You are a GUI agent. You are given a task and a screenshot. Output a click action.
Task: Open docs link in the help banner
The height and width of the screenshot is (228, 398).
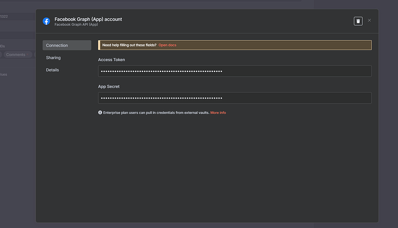coord(167,45)
